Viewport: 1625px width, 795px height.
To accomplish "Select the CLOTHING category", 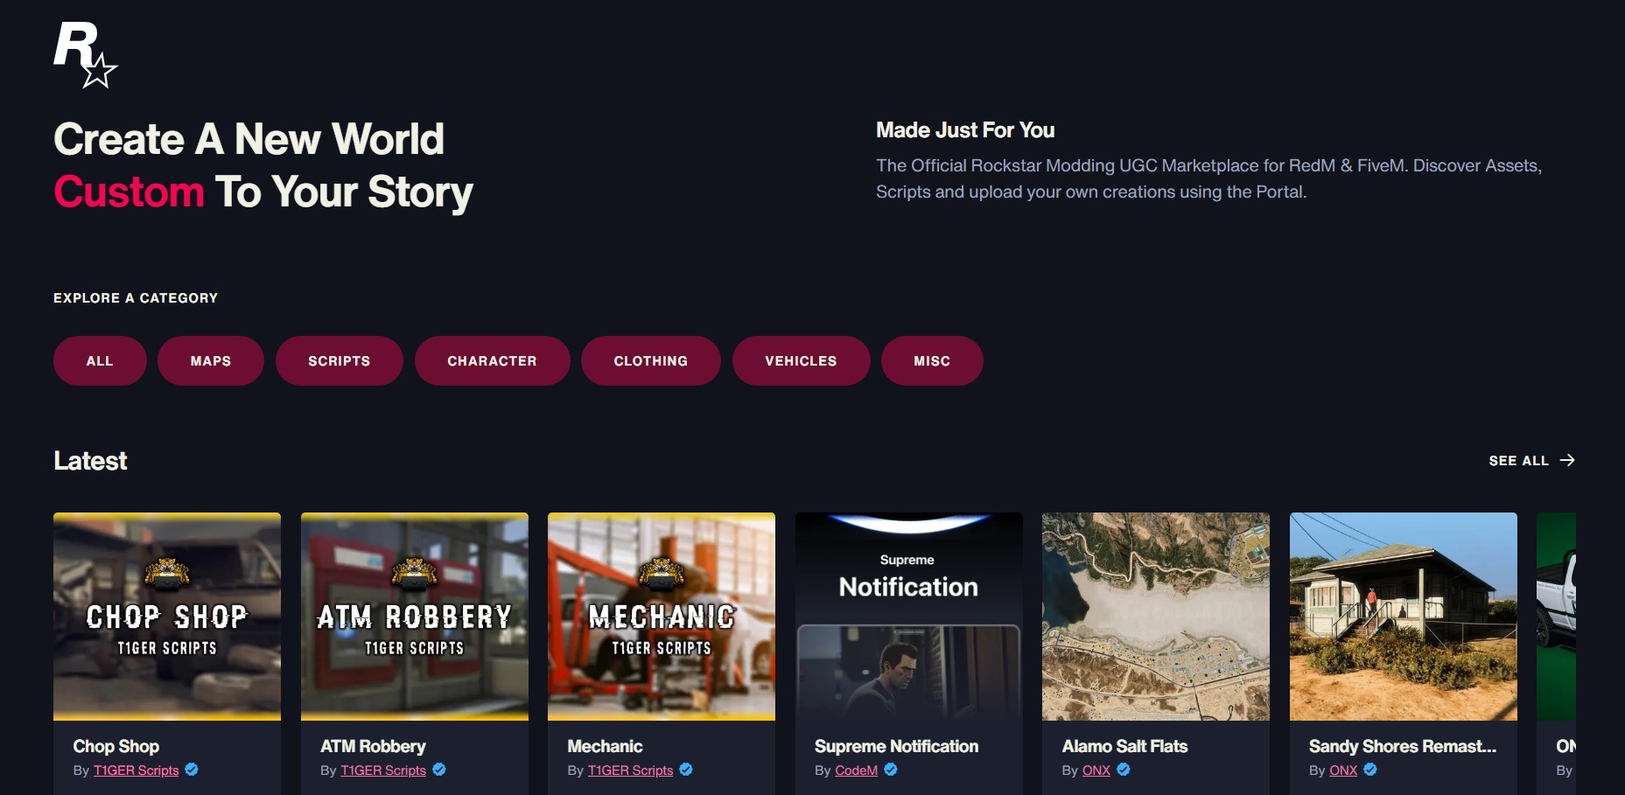I will click(x=651, y=360).
